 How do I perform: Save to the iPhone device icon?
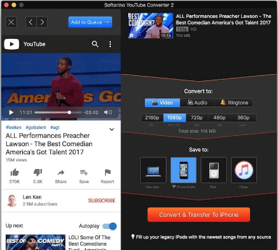tap(184, 170)
